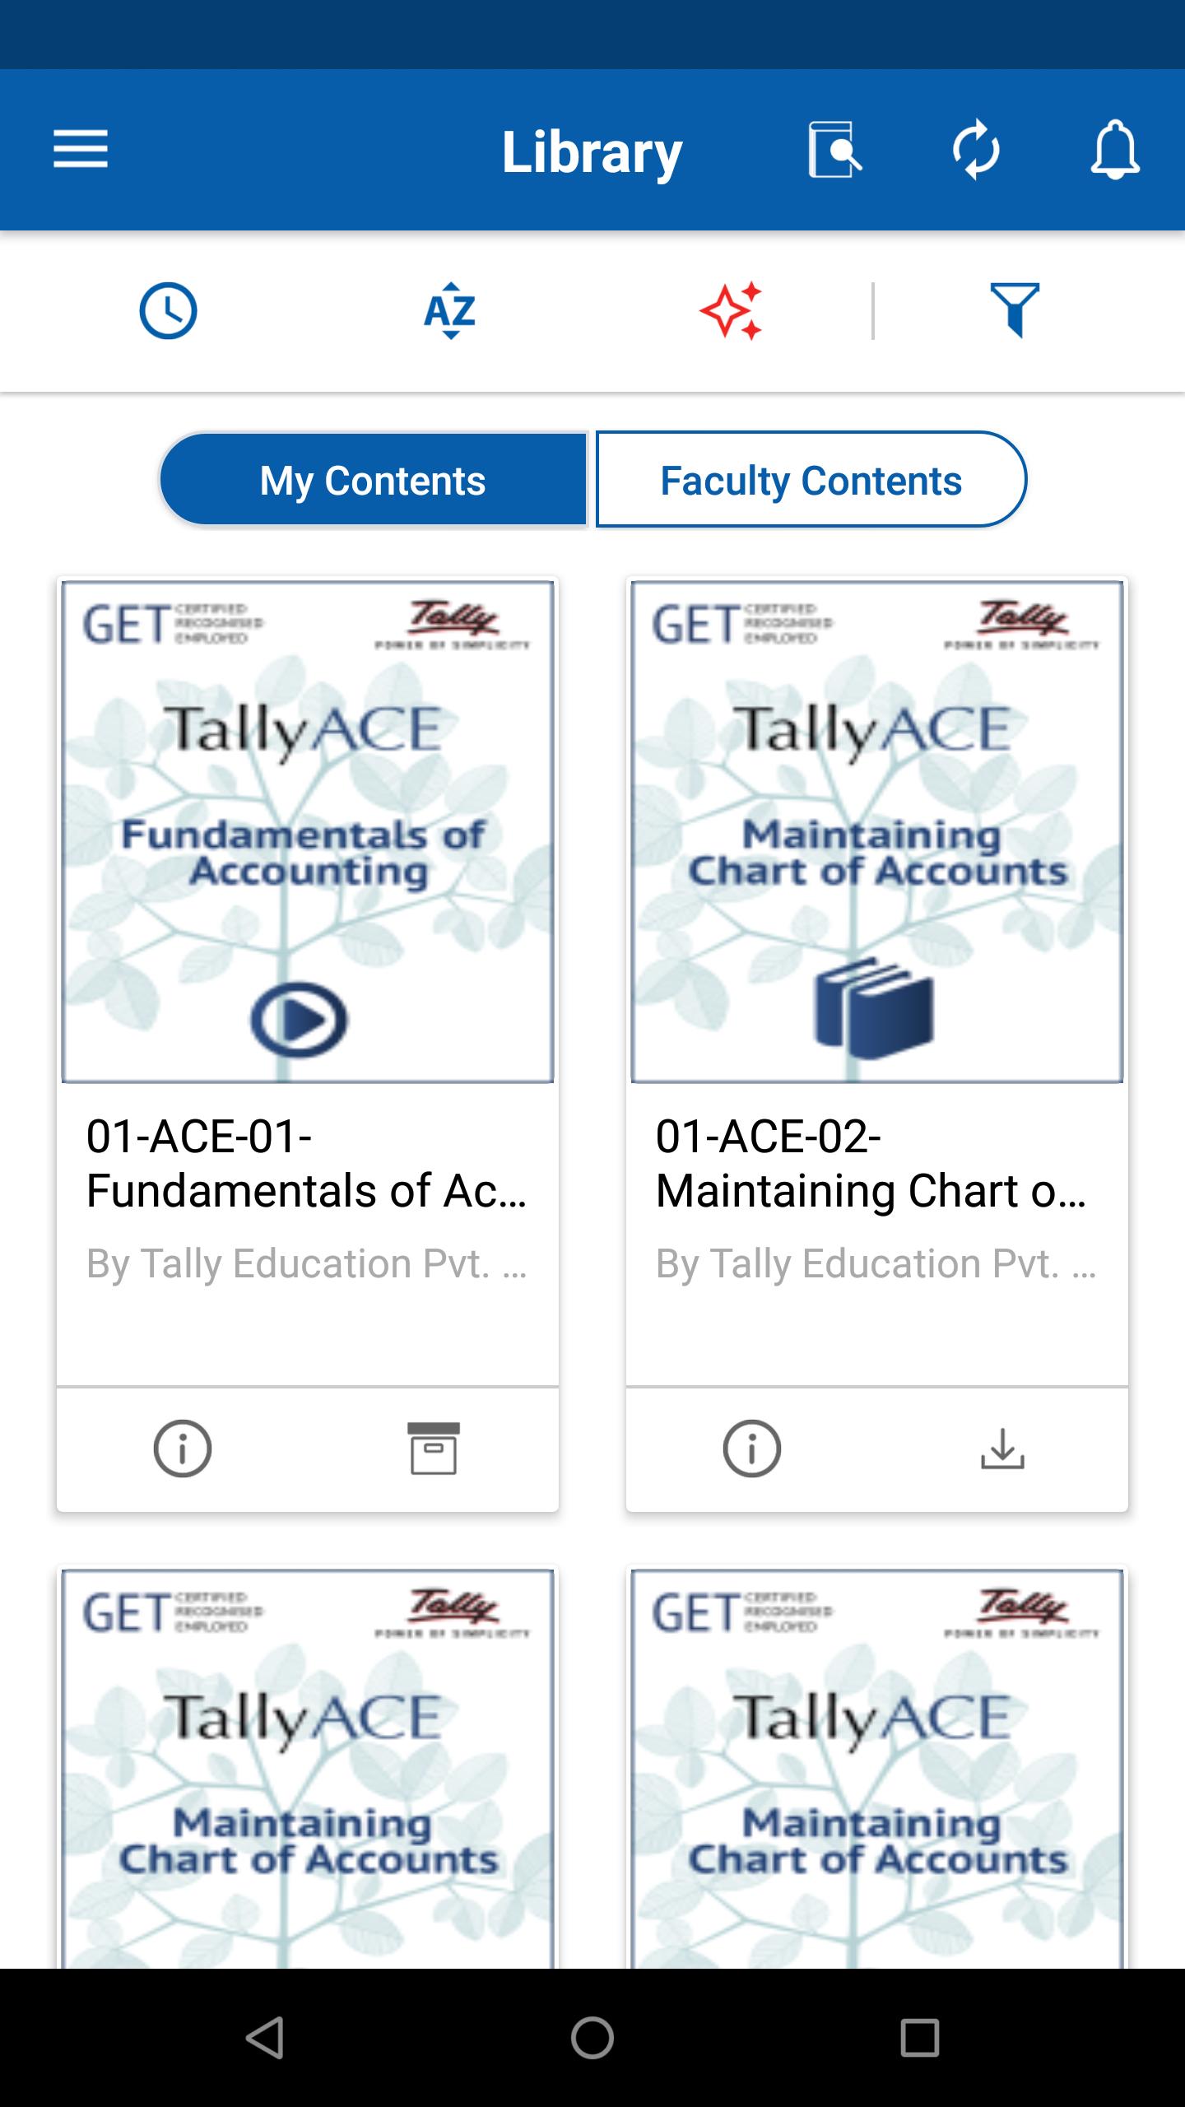Tap the Android back navigation button
Viewport: 1185px width, 2107px height.
[x=265, y=2038]
